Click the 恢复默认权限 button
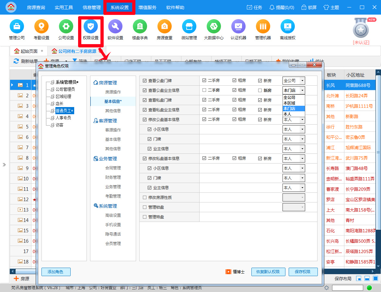This screenshot has width=381, height=292. [268, 272]
